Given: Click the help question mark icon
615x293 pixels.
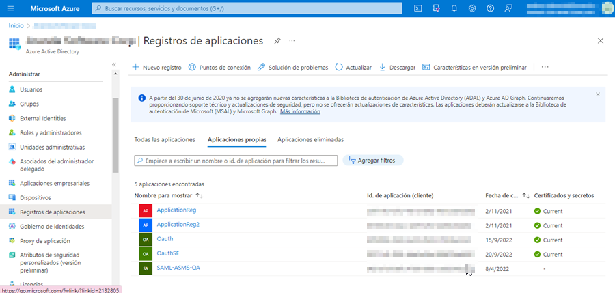Looking at the screenshot, I should [490, 8].
